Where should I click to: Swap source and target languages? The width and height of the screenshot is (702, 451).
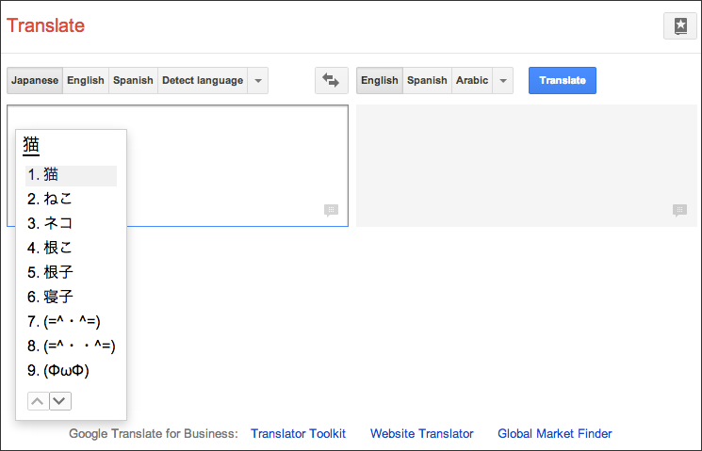pyautogui.click(x=332, y=81)
